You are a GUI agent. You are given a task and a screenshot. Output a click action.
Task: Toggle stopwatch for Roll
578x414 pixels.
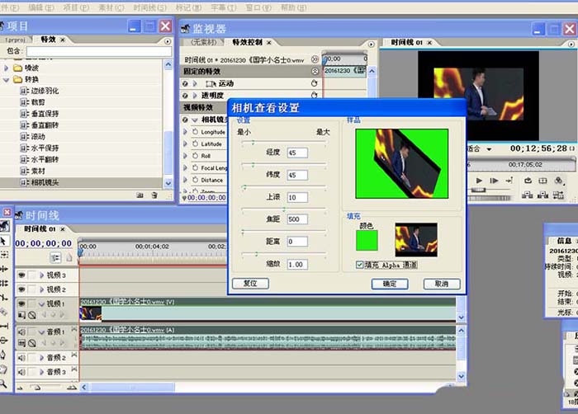coord(195,156)
